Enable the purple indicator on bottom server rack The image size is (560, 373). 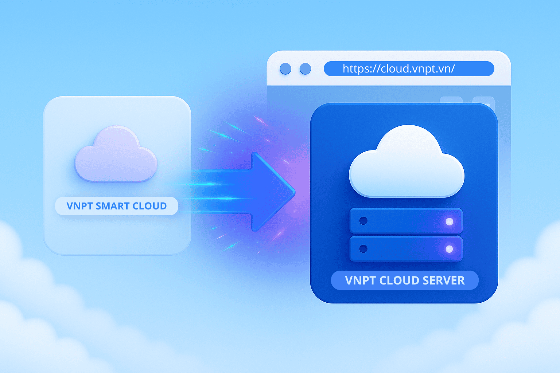coord(450,248)
